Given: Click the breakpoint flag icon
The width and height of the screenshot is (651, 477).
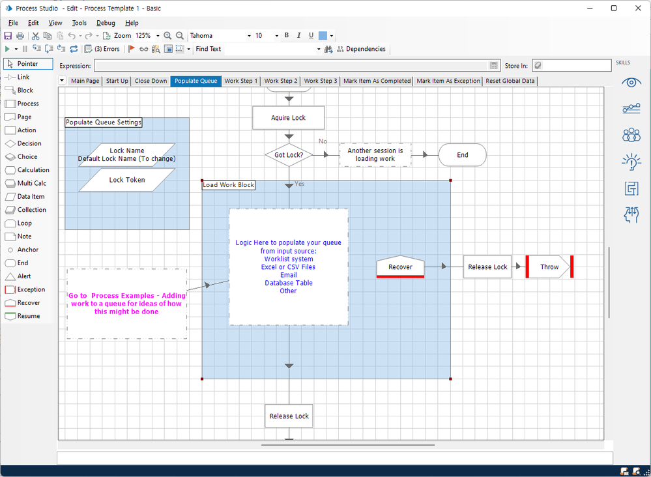Looking at the screenshot, I should [132, 49].
